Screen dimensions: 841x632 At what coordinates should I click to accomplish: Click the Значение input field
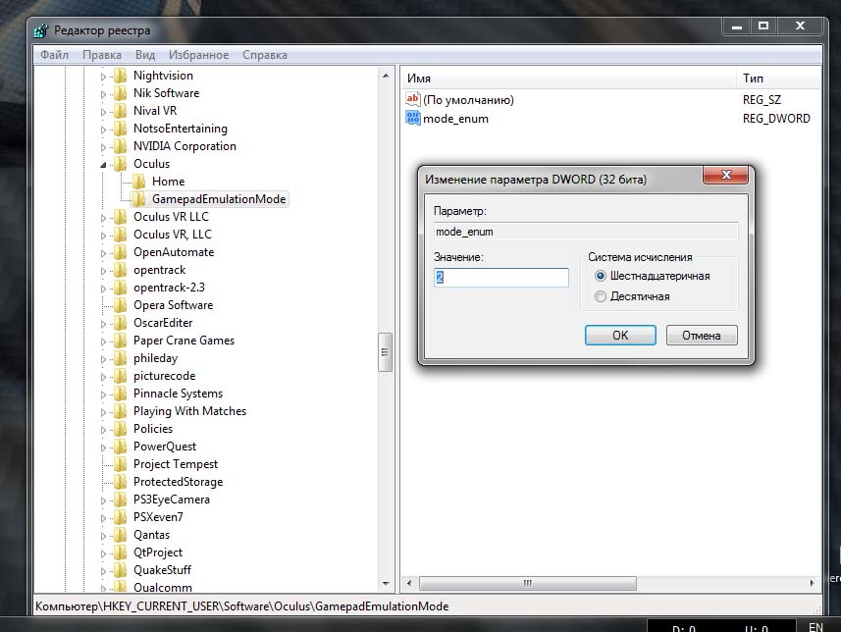click(x=500, y=278)
